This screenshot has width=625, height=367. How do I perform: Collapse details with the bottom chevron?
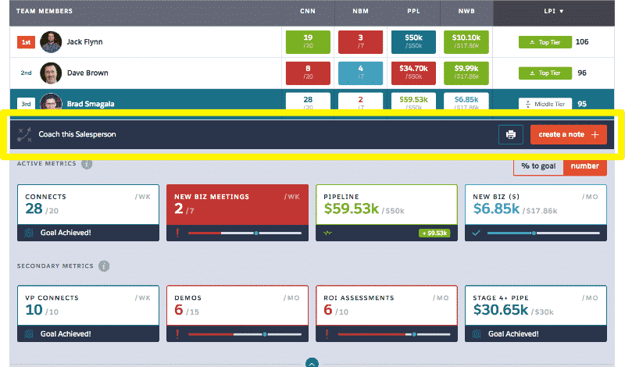(312, 363)
